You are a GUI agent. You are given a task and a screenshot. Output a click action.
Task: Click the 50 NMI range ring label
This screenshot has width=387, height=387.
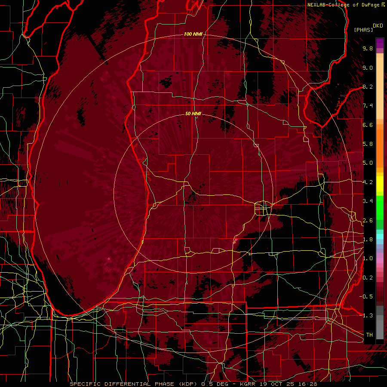[193, 114]
